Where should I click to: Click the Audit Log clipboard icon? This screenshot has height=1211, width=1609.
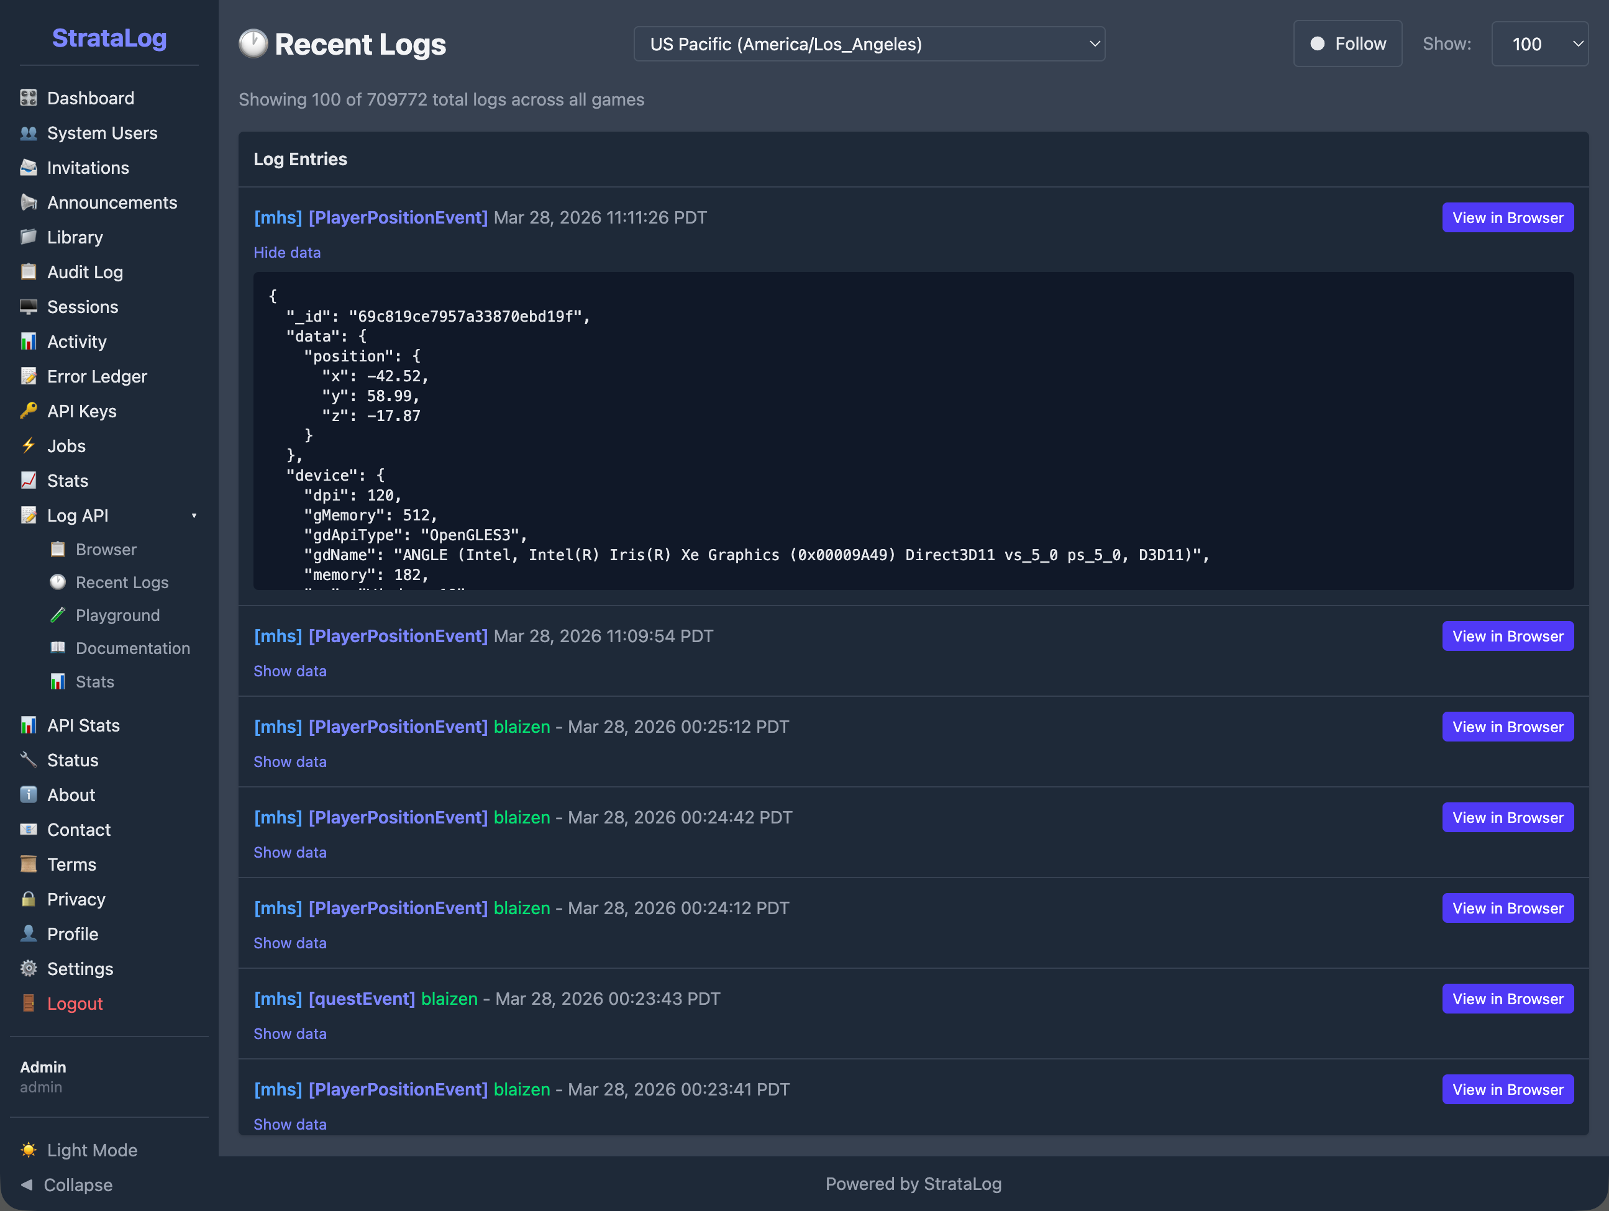point(29,272)
